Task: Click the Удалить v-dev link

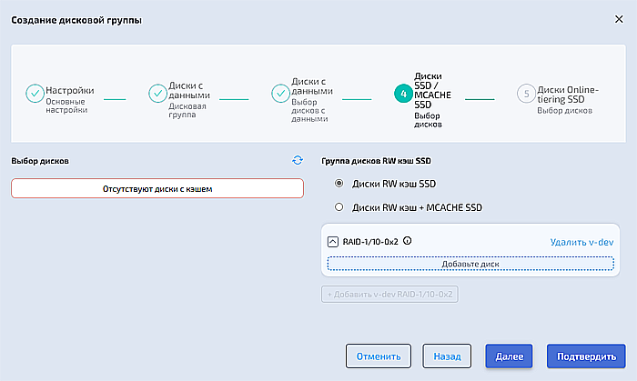Action: 581,242
